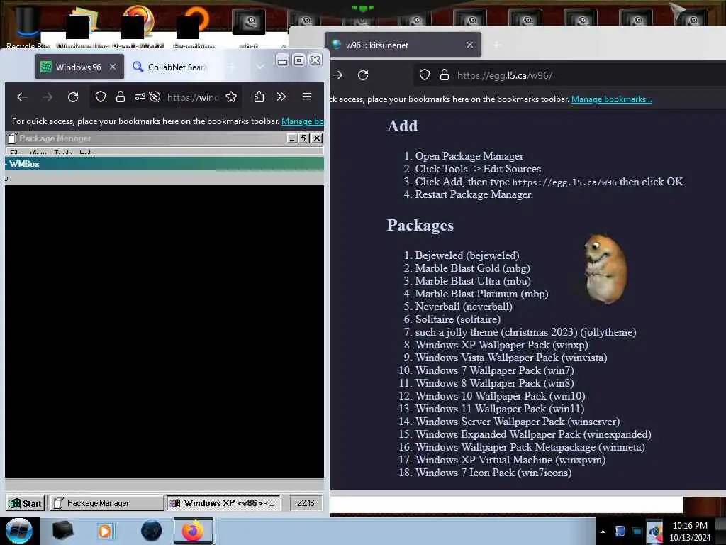Open a new tab in kitsunenet browser
Image resolution: width=726 pixels, height=545 pixels.
coord(497,45)
